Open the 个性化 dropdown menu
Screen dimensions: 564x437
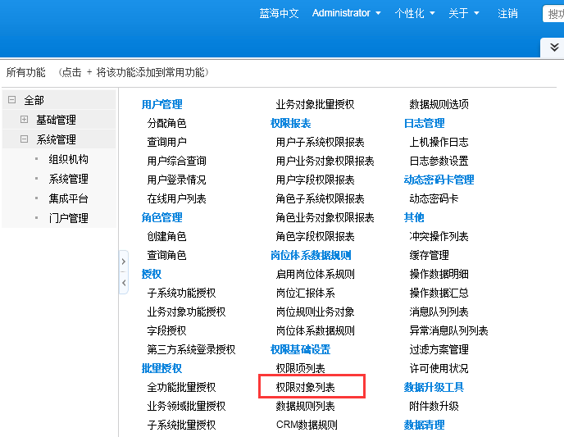point(414,13)
